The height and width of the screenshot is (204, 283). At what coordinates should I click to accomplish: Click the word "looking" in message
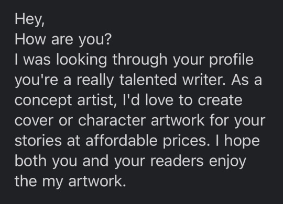tap(82, 60)
